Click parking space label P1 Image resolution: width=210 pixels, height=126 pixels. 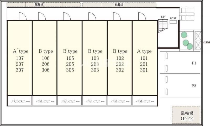pos(194,63)
